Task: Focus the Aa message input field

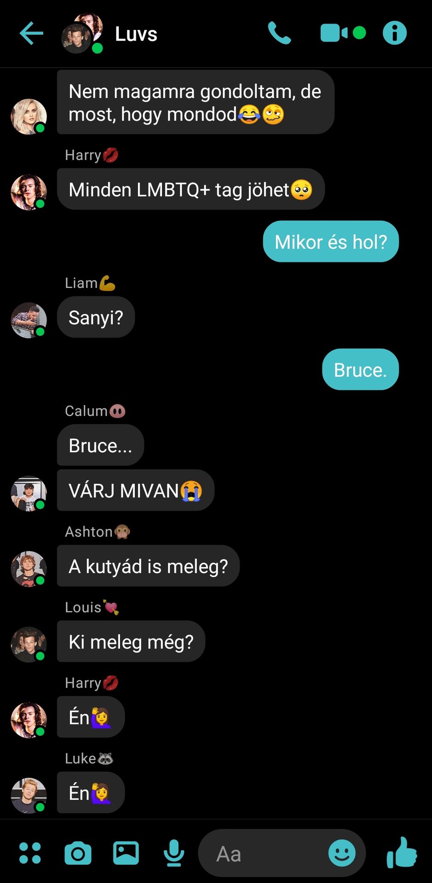Action: [x=282, y=853]
